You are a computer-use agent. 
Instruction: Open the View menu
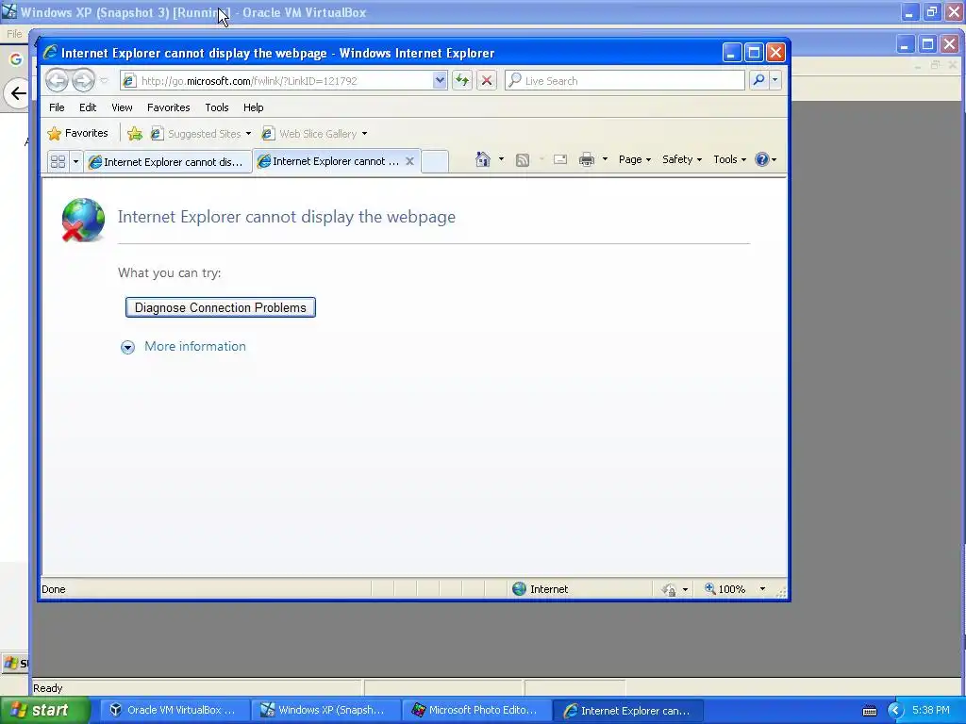tap(122, 107)
